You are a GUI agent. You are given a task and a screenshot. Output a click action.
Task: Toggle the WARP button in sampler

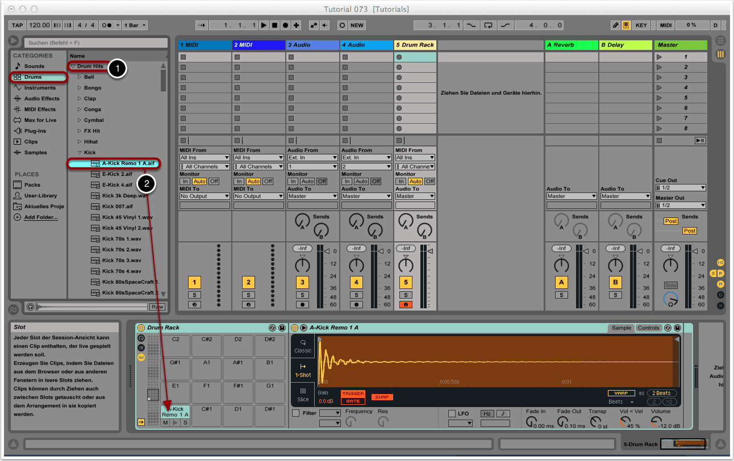point(621,393)
